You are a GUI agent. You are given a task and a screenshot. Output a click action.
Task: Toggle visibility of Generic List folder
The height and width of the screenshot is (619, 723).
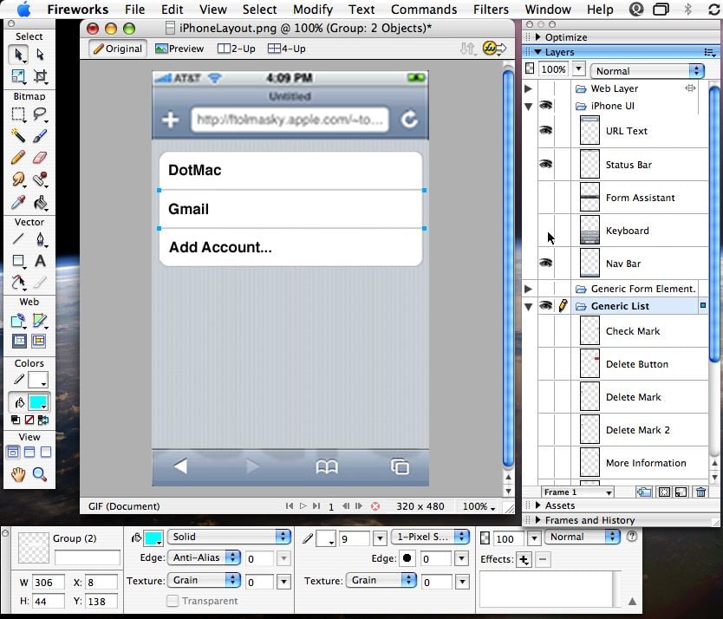point(545,305)
